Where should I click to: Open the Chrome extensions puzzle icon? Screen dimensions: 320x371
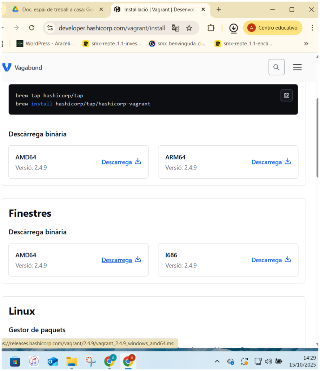click(x=211, y=28)
